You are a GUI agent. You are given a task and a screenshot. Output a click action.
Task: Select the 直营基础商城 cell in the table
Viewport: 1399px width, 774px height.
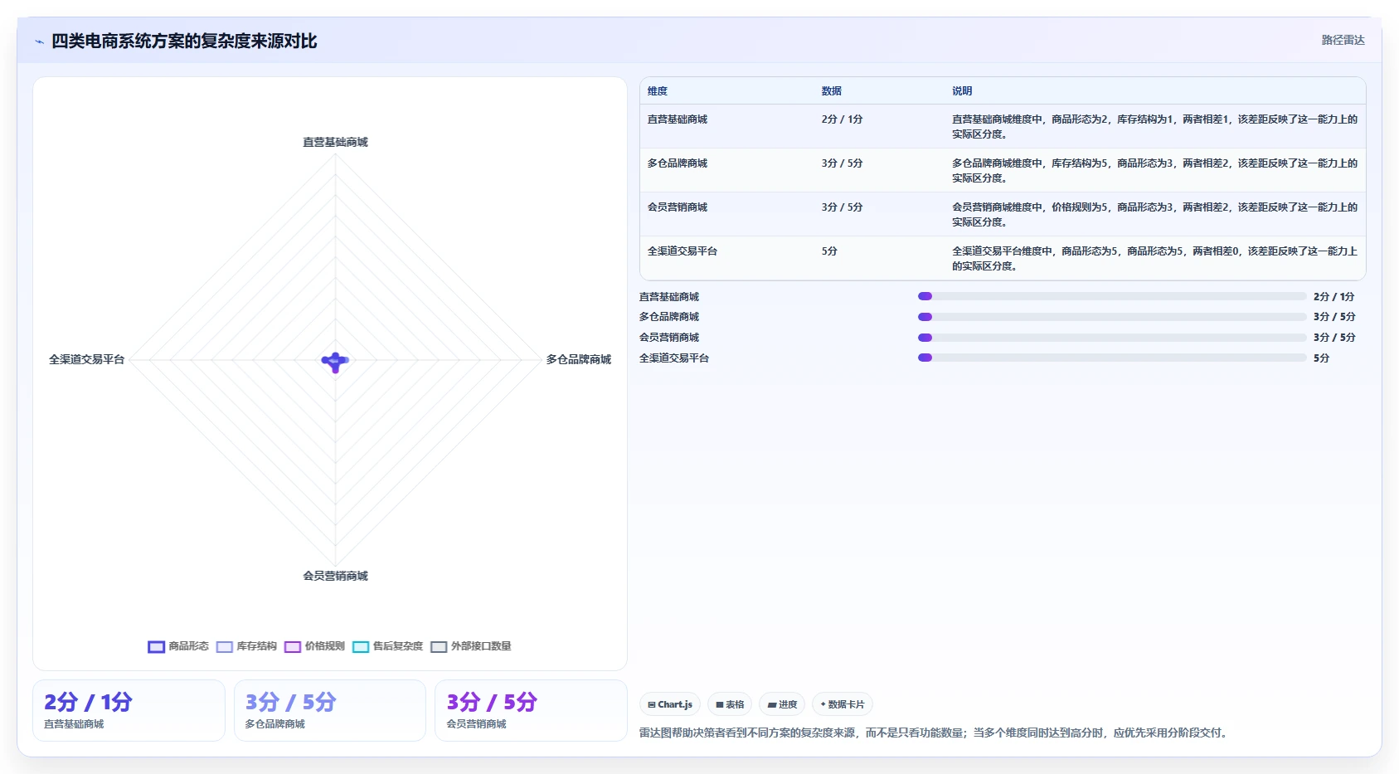click(x=678, y=119)
